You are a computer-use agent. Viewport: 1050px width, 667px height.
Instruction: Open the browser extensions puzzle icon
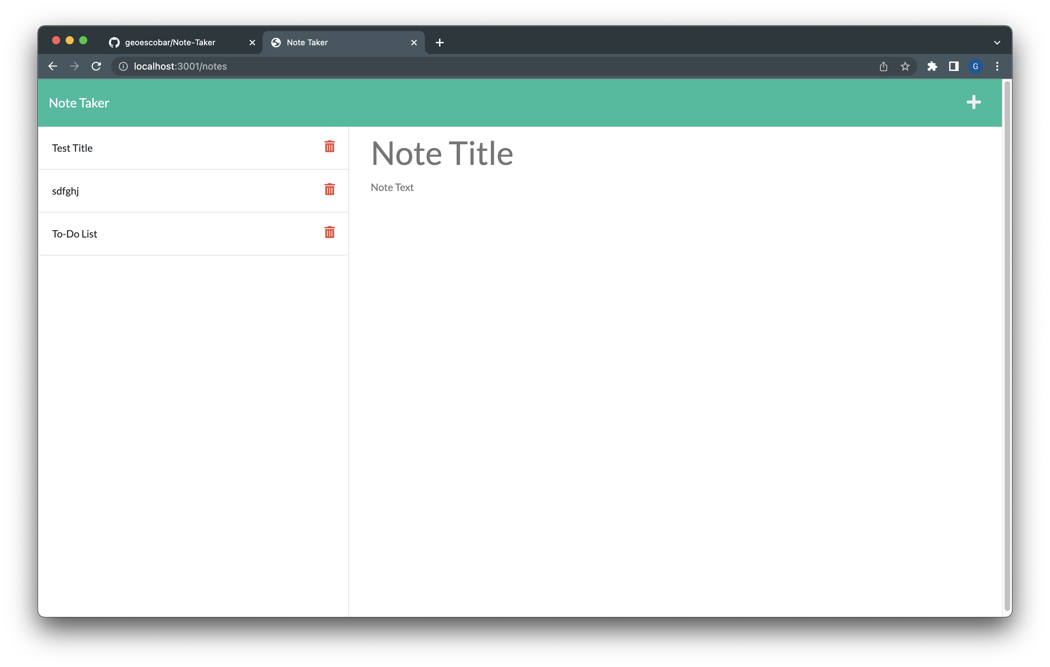(x=932, y=66)
